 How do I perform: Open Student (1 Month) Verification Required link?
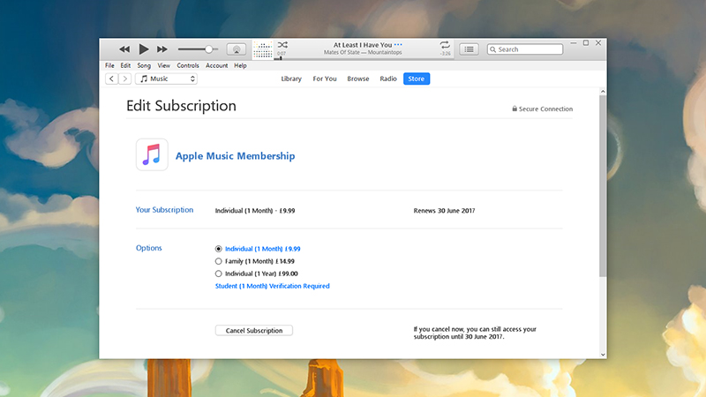[273, 286]
